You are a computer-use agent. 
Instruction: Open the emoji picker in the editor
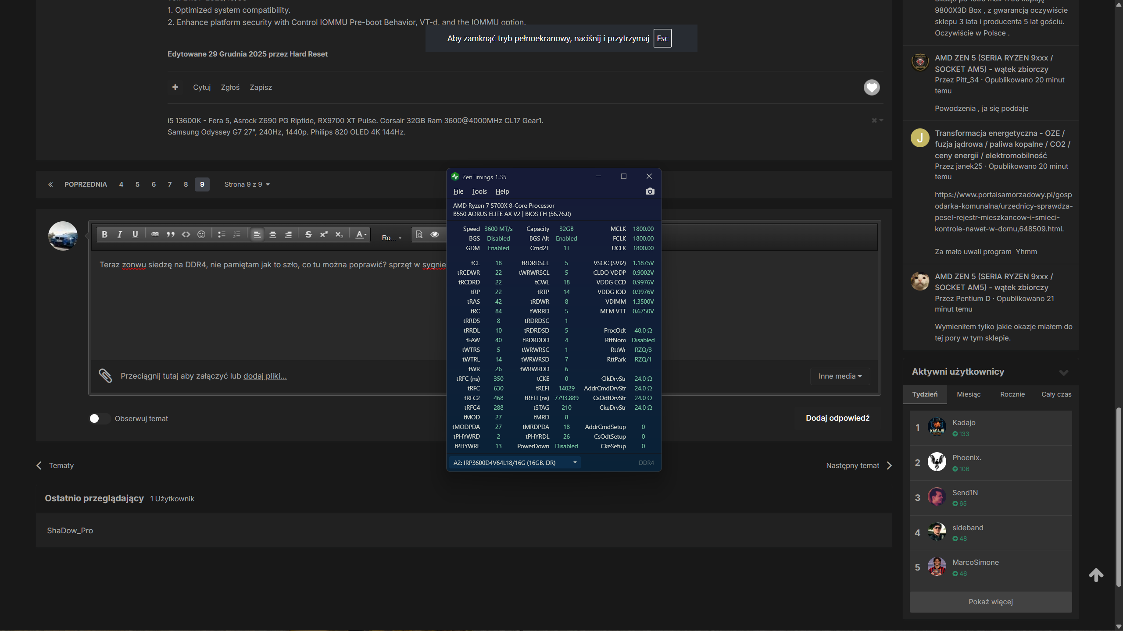201,234
